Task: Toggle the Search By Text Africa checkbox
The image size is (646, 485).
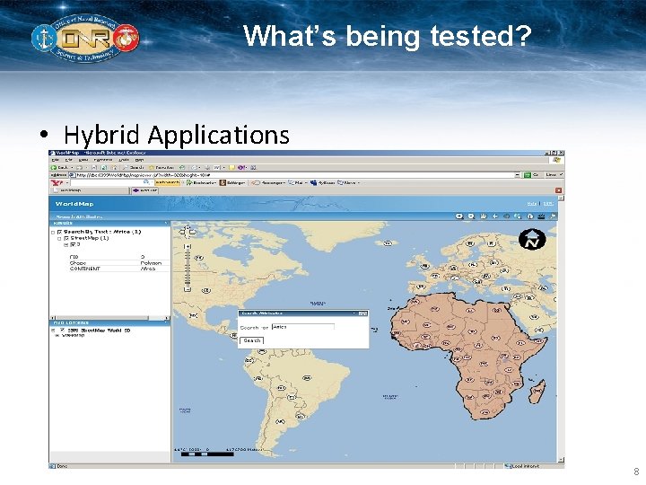Action: pyautogui.click(x=60, y=233)
